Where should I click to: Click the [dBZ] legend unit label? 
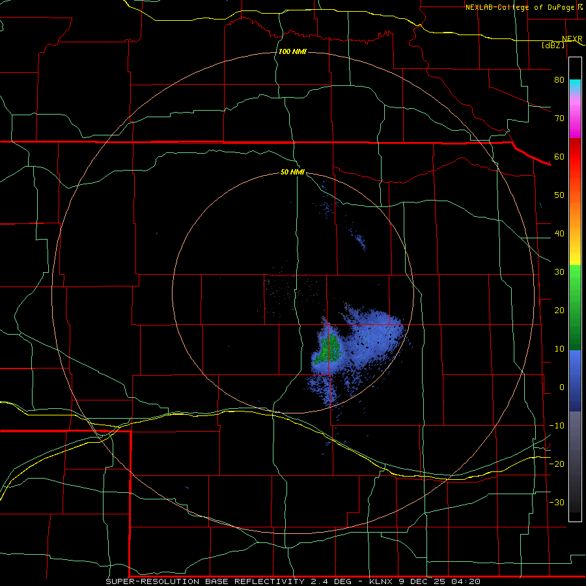(x=553, y=45)
